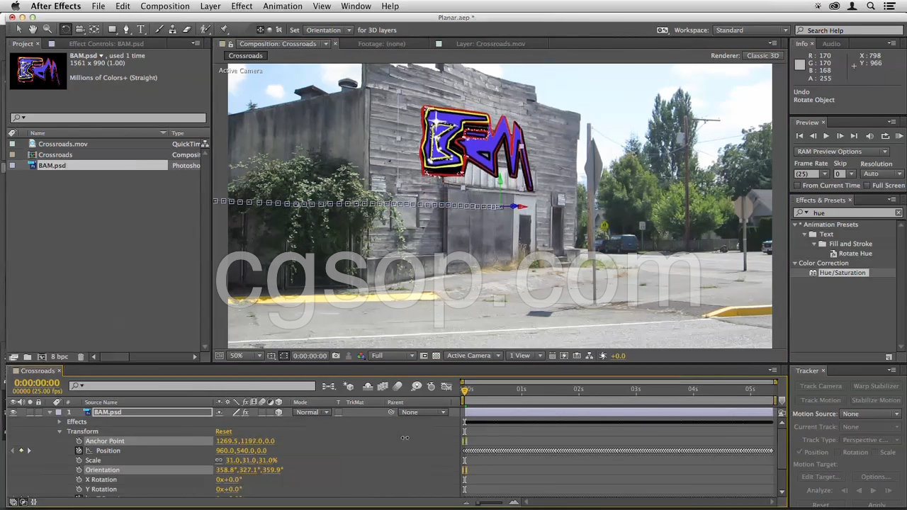Switch to Effect Controls: BAM.psd tab

106,44
